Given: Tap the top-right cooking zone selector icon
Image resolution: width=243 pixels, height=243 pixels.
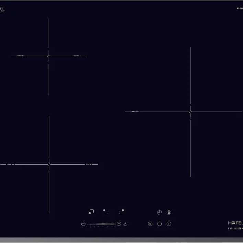Looking at the screenshot, I should (x=121, y=211).
